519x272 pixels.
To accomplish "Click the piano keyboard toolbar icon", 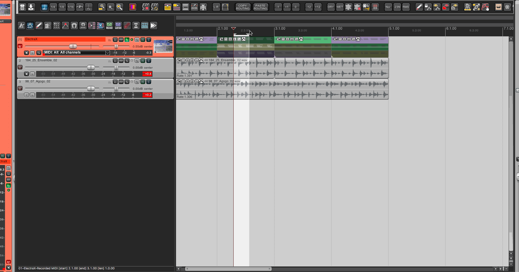I will coord(498,7).
